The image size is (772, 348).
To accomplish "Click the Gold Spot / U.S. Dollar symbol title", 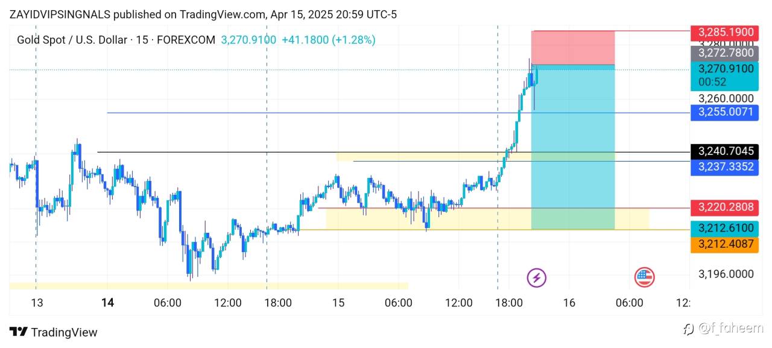I will click(71, 40).
